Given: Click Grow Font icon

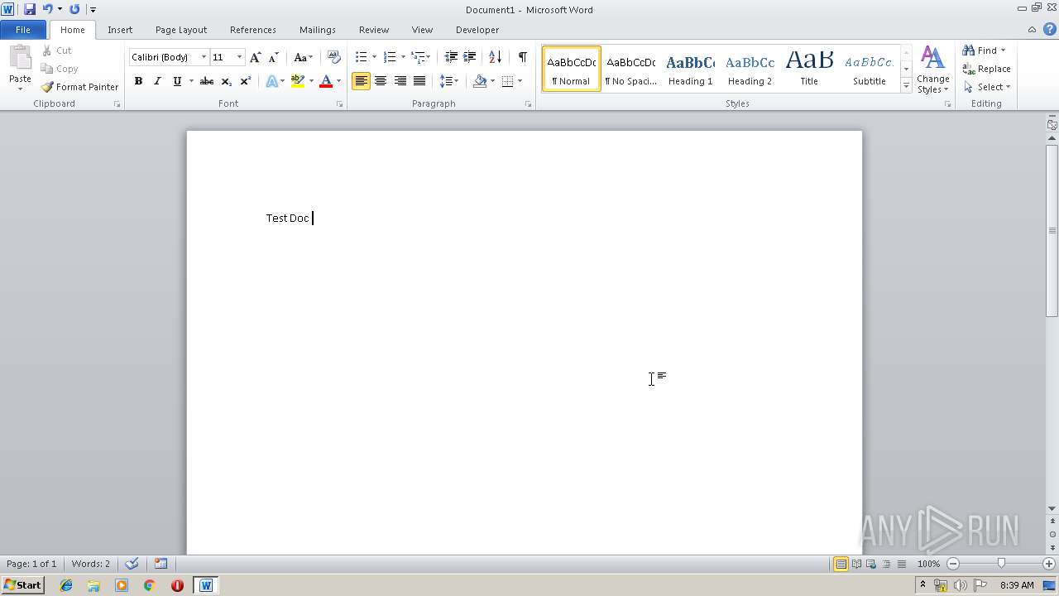Looking at the screenshot, I should click(x=255, y=57).
